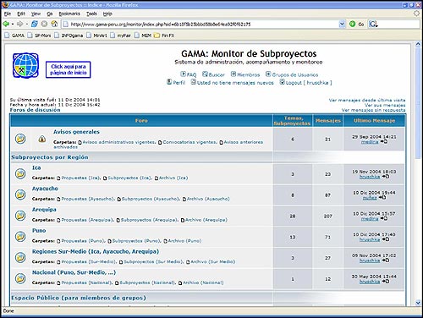Open the Fin FX bookmarks folder

point(164,36)
